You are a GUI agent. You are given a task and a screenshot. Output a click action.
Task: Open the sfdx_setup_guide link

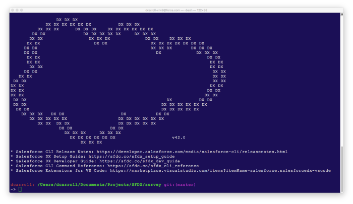point(132,157)
